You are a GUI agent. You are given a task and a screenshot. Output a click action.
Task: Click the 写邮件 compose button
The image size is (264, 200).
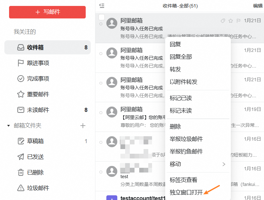tap(47, 12)
